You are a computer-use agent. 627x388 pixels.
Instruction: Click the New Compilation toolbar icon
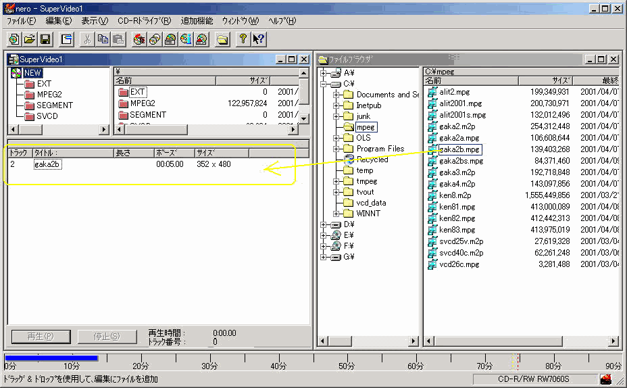[x=14, y=39]
